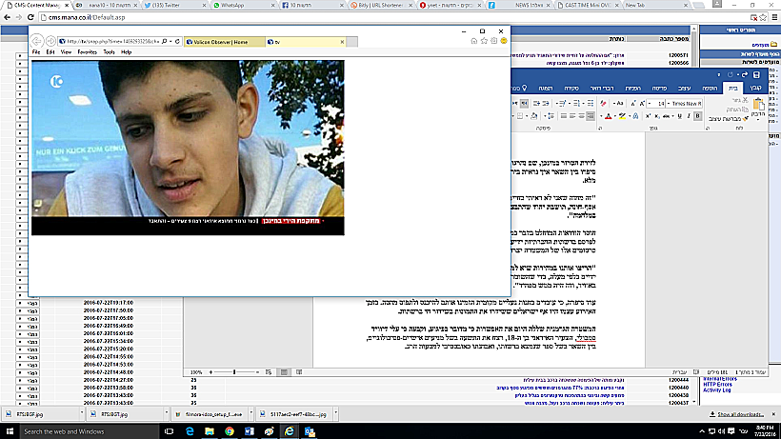This screenshot has width=781, height=439.
Task: Click the superscript icon in Word
Action: click(648, 116)
